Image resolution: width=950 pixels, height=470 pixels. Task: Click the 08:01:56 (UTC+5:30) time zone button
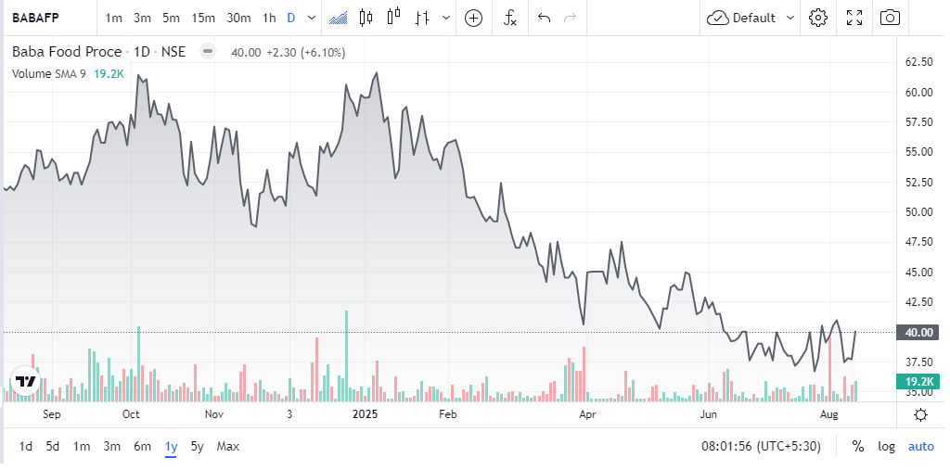pyautogui.click(x=761, y=447)
